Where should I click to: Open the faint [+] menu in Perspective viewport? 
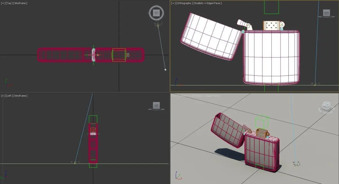click(173, 96)
